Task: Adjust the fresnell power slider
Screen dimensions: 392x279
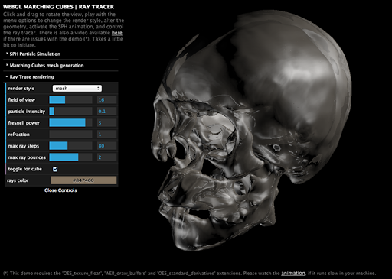Action: [x=70, y=122]
